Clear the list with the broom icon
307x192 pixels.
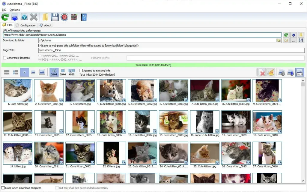[x=271, y=72]
